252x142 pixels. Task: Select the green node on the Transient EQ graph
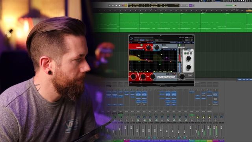pos(139,62)
